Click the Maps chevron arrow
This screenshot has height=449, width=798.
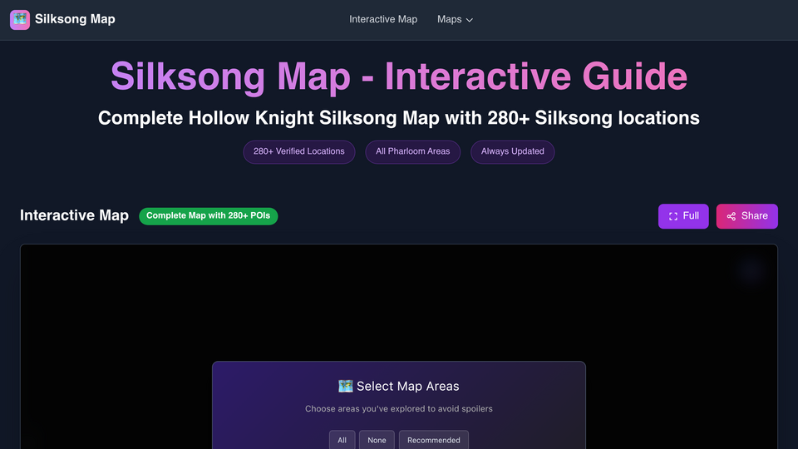469,20
